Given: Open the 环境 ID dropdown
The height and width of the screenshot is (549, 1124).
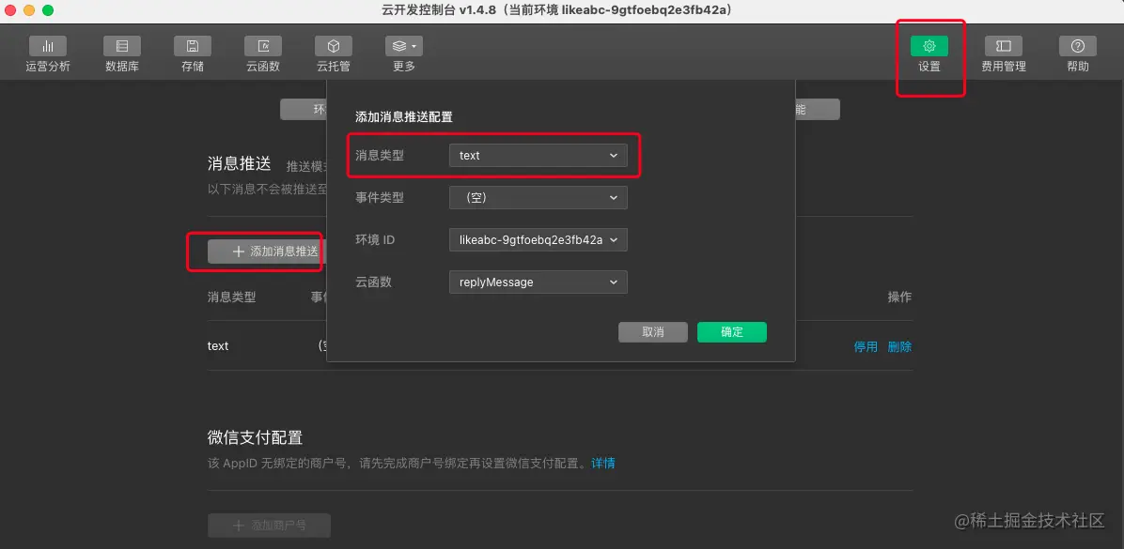Looking at the screenshot, I should tap(539, 240).
